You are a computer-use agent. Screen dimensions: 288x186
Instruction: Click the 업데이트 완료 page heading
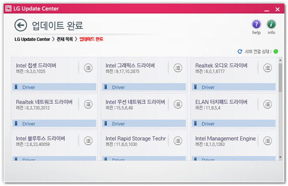click(58, 25)
